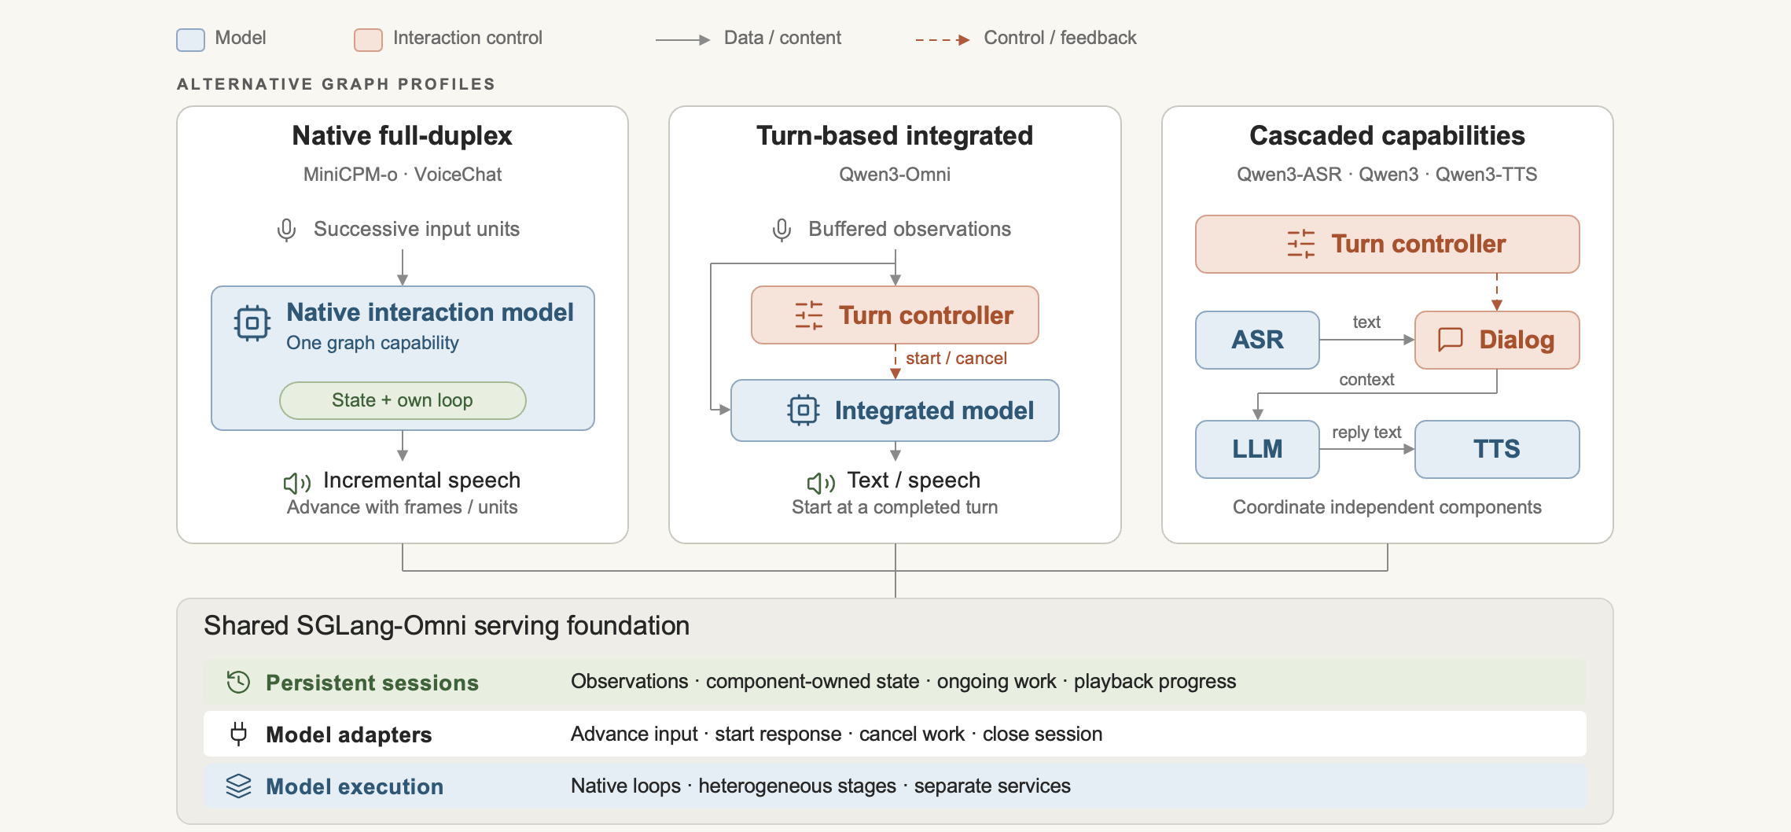This screenshot has width=1791, height=832.
Task: Click the chip icon in Integrated model
Action: pos(804,410)
